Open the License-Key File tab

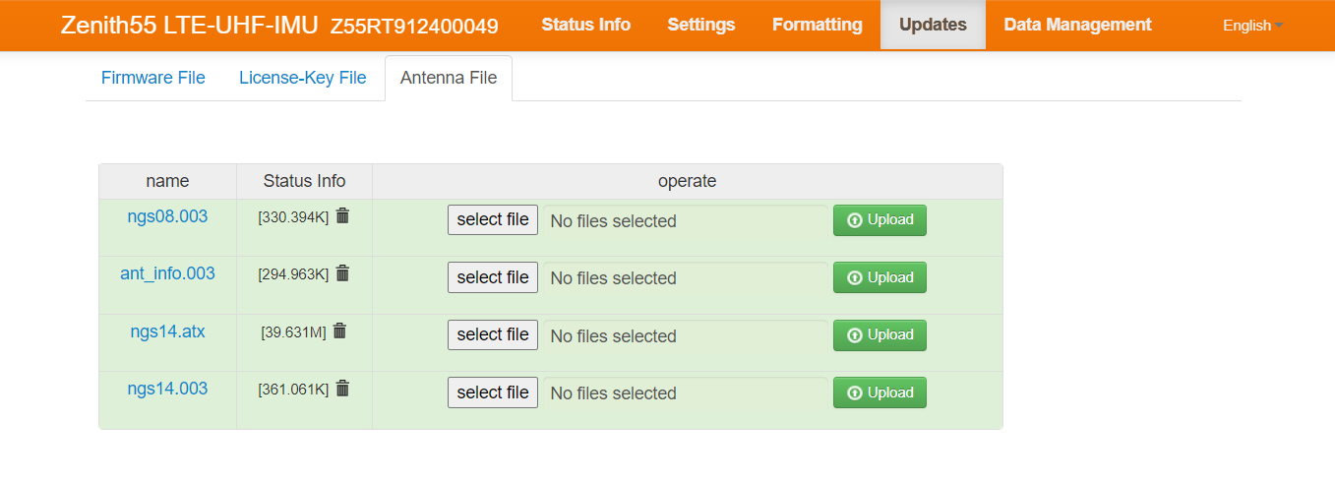(302, 78)
